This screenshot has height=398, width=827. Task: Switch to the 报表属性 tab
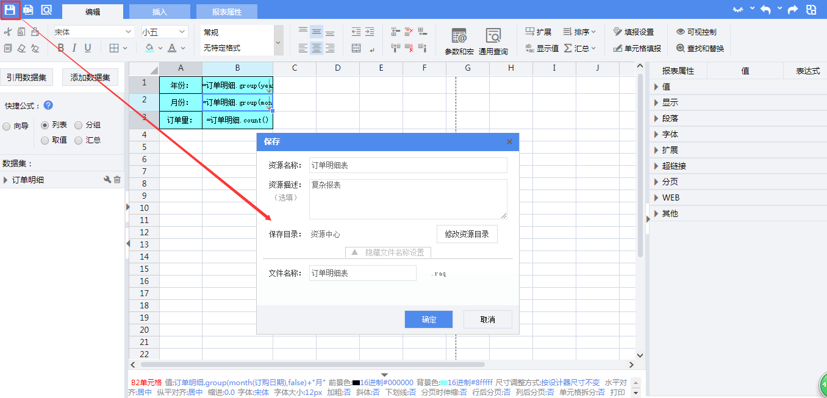point(226,12)
